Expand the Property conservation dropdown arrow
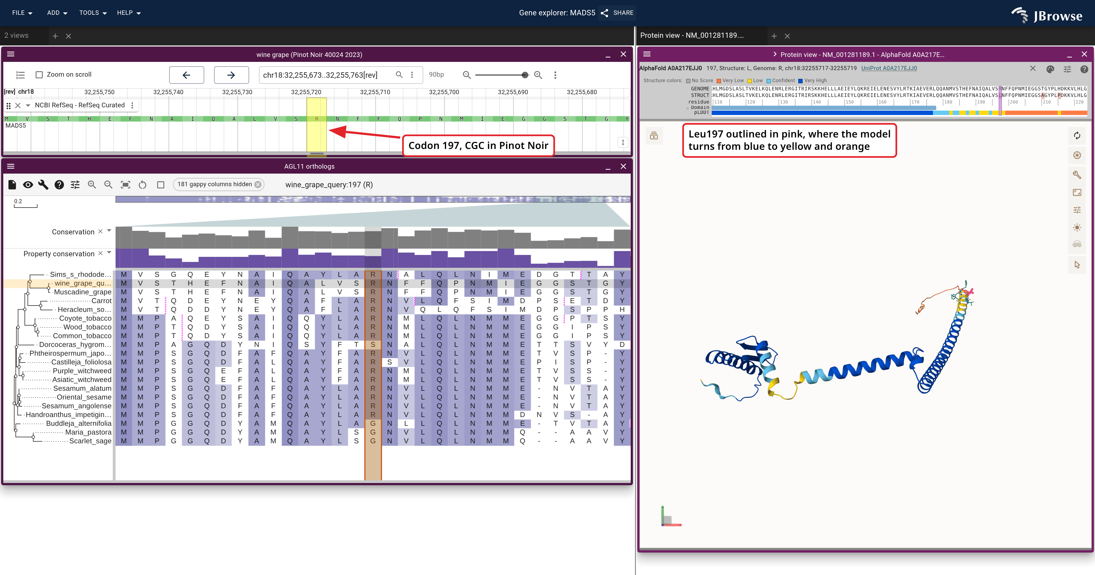The height and width of the screenshot is (575, 1095). click(109, 253)
